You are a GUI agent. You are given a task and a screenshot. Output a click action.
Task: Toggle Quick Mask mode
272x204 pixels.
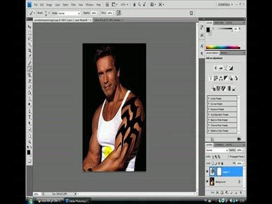[x=29, y=161]
